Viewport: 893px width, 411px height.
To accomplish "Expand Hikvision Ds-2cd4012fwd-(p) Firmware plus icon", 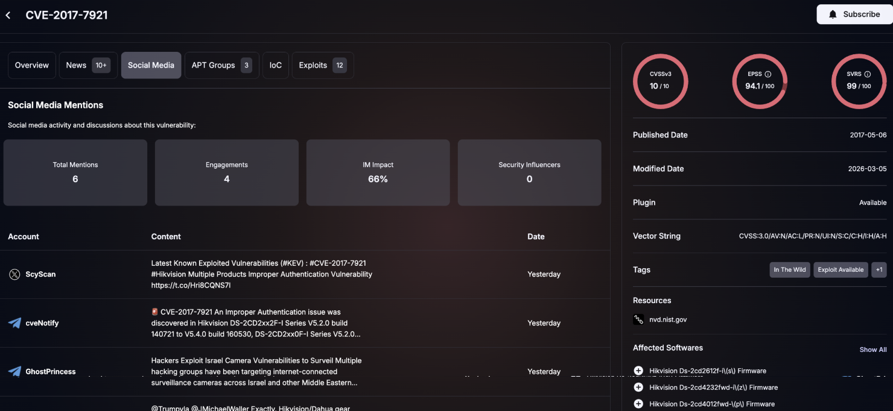I will tap(638, 404).
